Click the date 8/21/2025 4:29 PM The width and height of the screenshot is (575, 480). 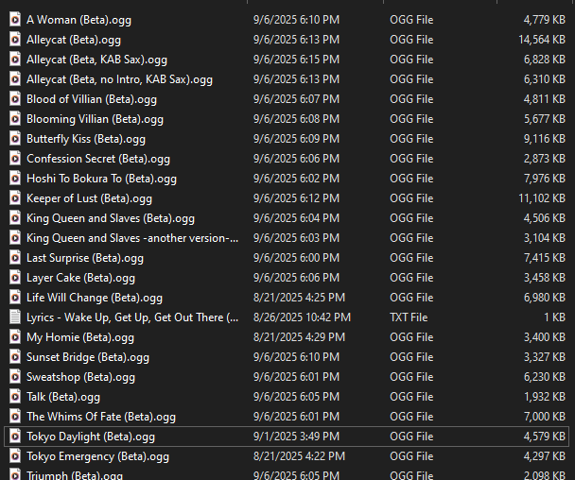(299, 336)
